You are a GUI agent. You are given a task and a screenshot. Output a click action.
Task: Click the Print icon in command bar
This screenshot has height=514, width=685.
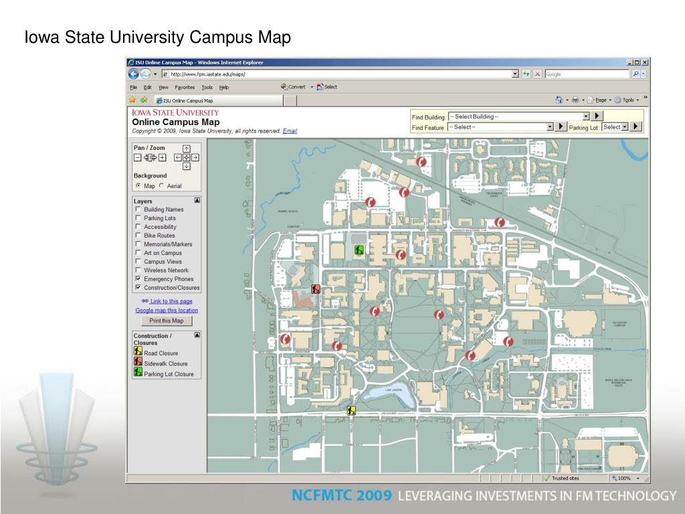pos(575,100)
